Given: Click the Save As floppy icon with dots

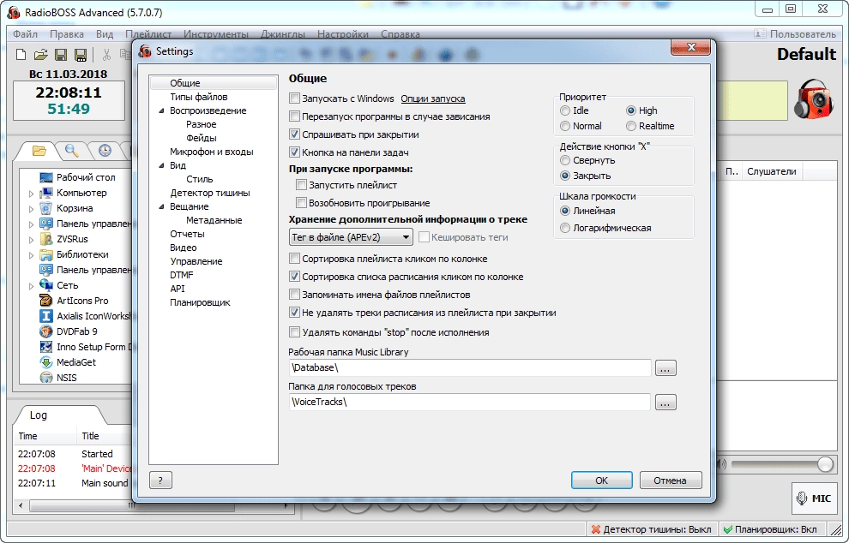Looking at the screenshot, I should 81,55.
